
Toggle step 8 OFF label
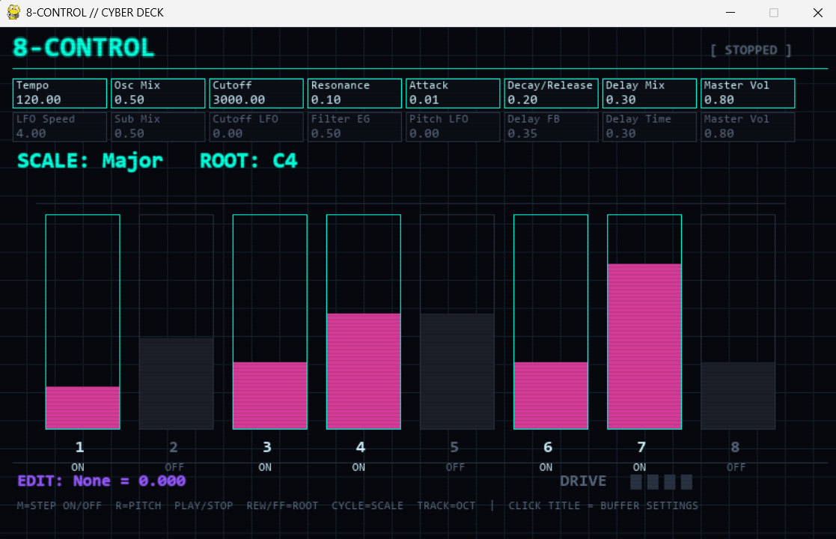click(736, 467)
